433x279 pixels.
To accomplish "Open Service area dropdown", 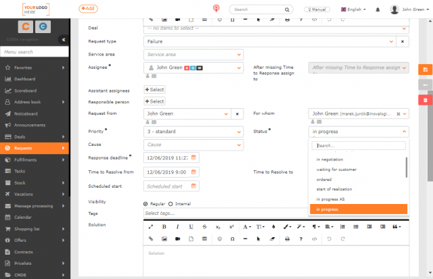I will tap(193, 54).
